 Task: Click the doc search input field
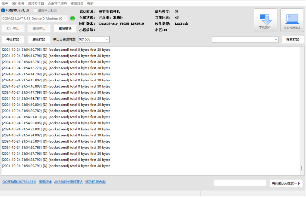pos(240,183)
